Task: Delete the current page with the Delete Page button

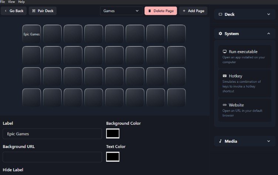Action: (161, 11)
